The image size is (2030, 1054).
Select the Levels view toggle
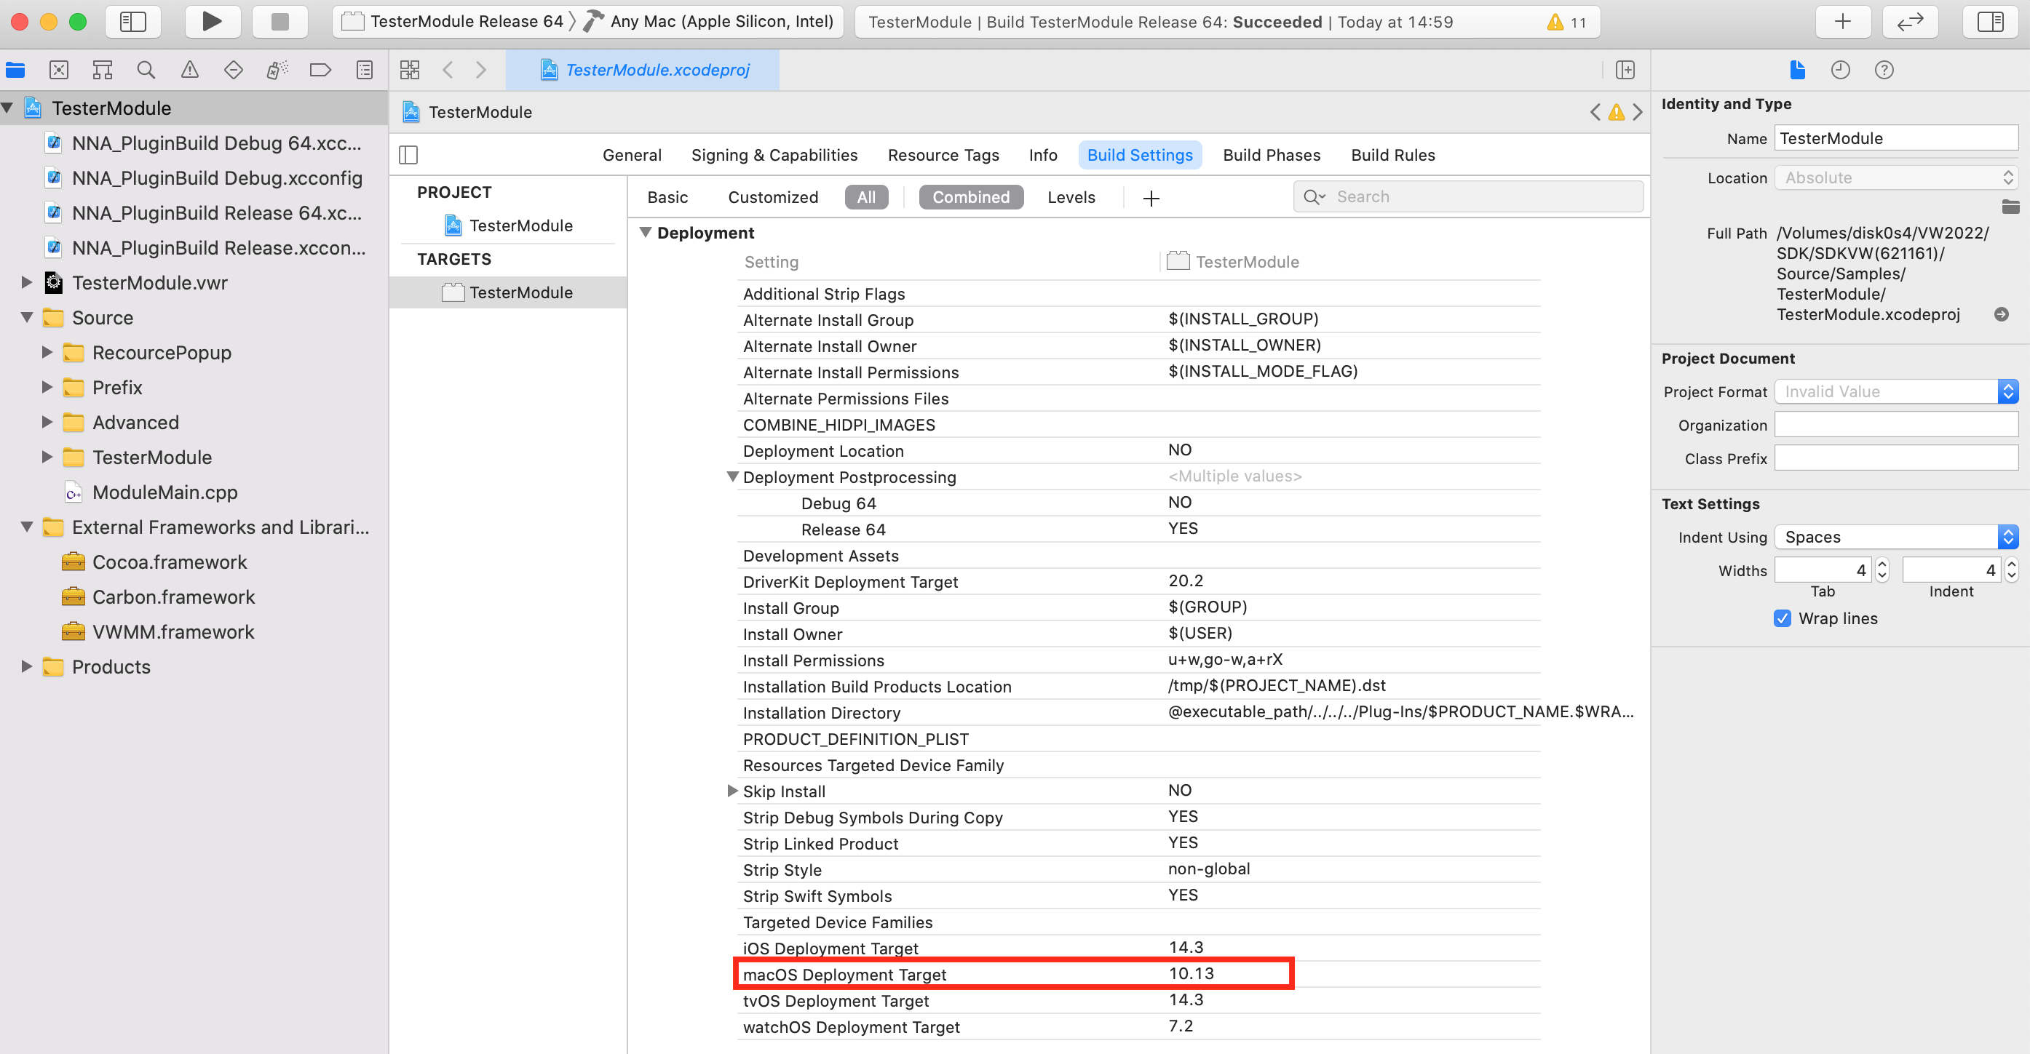[1071, 197]
